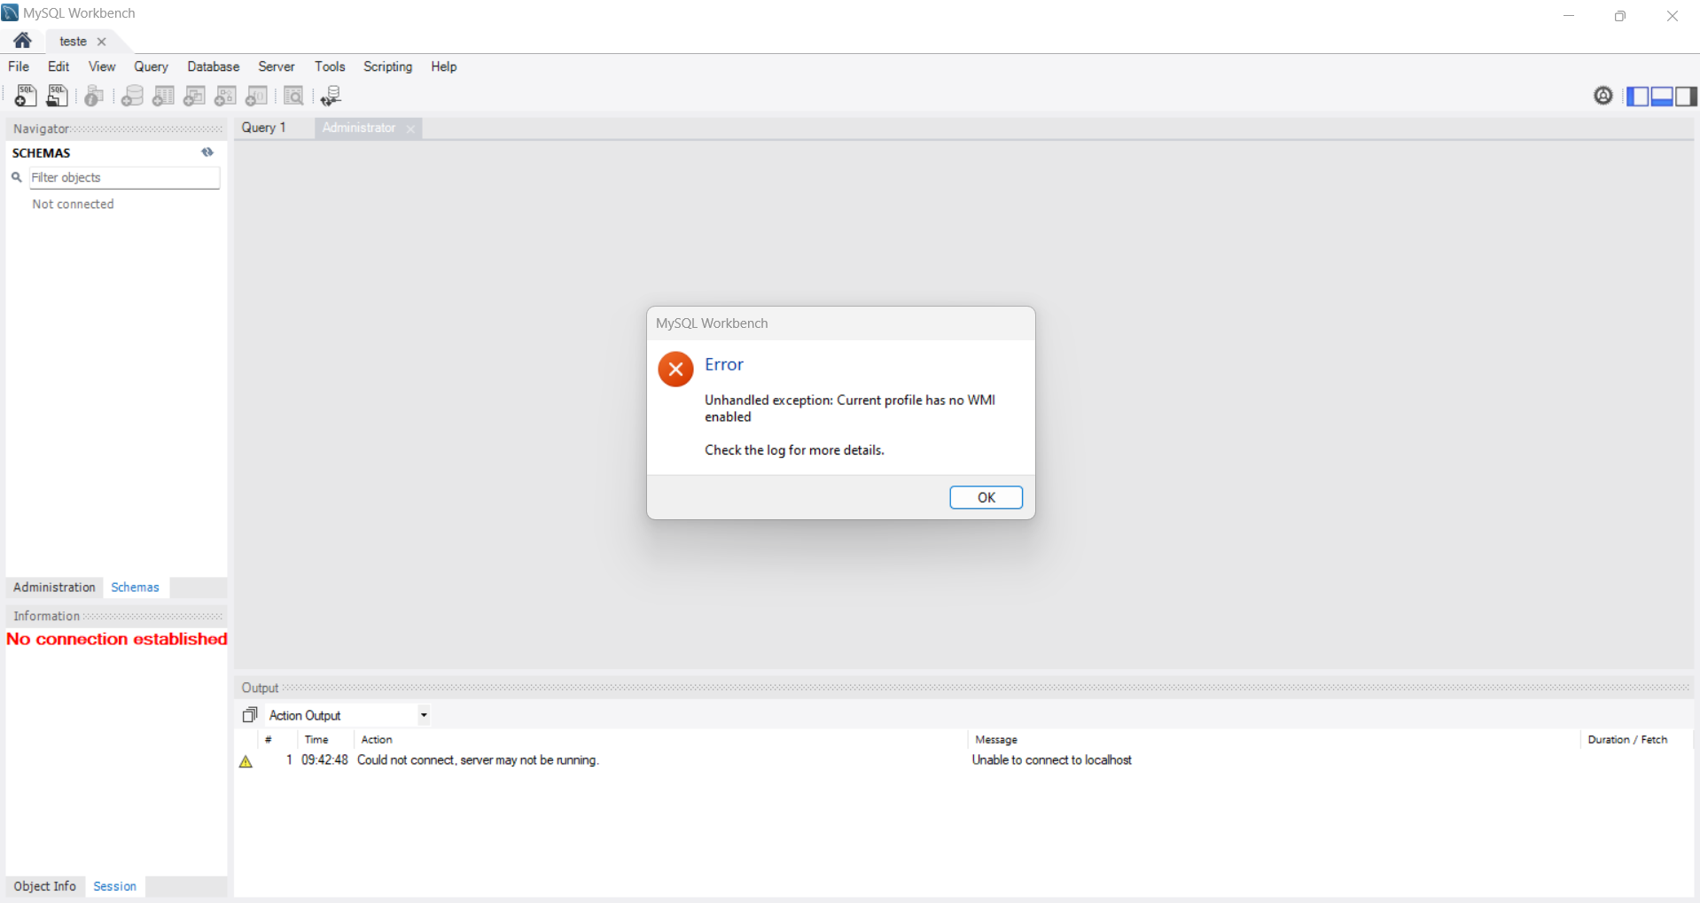Click the create new view icon
Viewport: 1700px width, 903px height.
(x=194, y=96)
